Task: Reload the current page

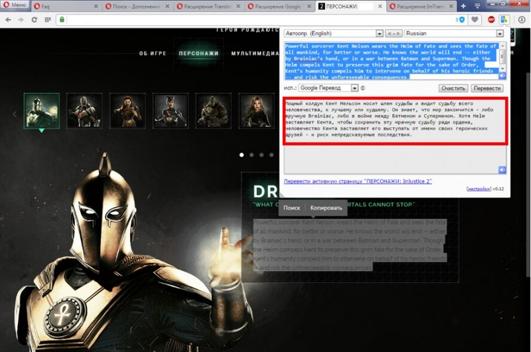Action: 35,20
